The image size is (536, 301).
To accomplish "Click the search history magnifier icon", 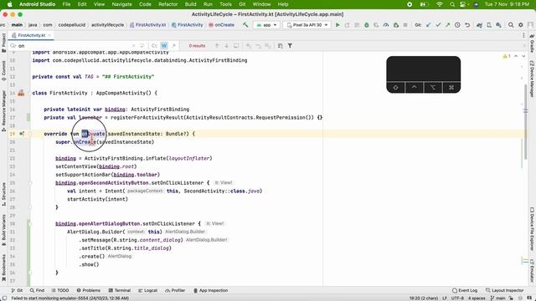I will click(x=13, y=46).
